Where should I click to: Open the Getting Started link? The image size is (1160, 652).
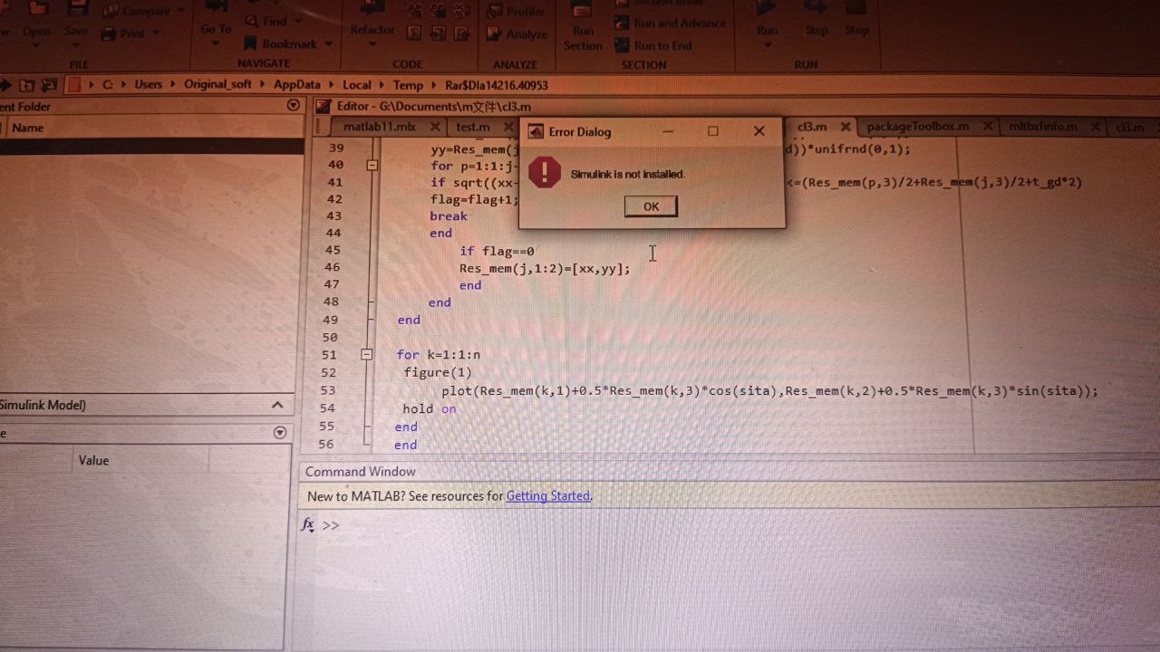(x=548, y=496)
